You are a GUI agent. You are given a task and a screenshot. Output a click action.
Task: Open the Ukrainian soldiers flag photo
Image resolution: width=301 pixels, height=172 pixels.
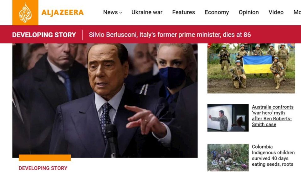(x=251, y=68)
